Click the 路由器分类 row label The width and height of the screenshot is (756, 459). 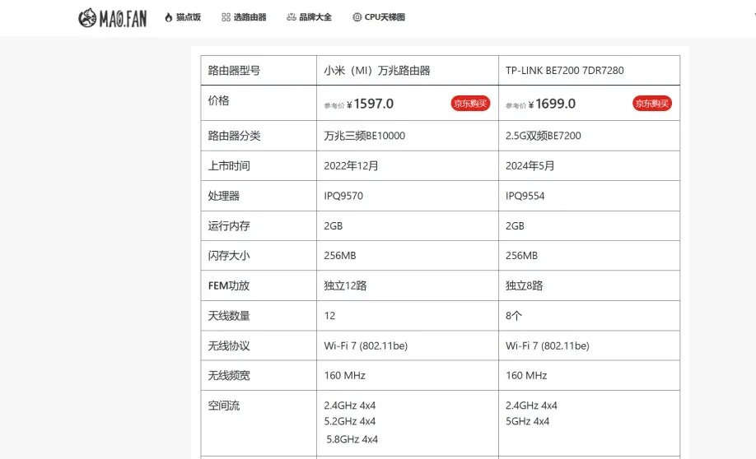pos(234,136)
